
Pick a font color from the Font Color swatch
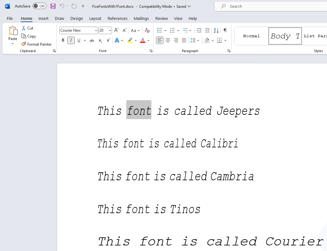coord(142,40)
